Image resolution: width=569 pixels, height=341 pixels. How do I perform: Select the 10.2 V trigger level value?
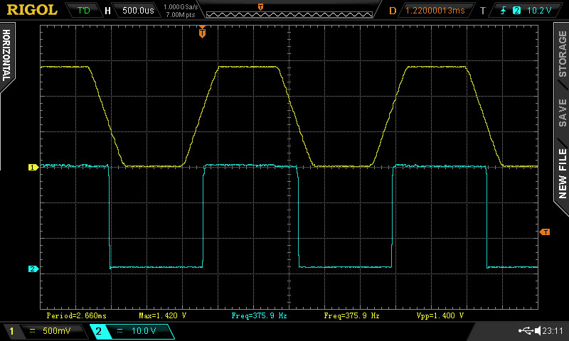coord(539,11)
